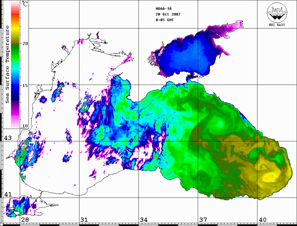
Task: Click the MHI NASU logo emblem
Action: tap(277, 12)
